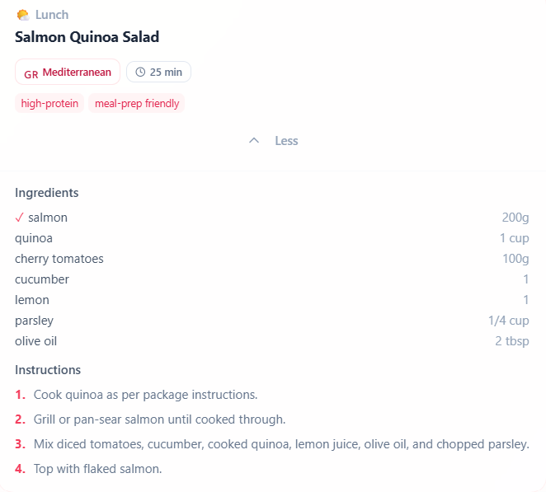
Task: Click the 25 min duration chip
Action: (x=158, y=73)
